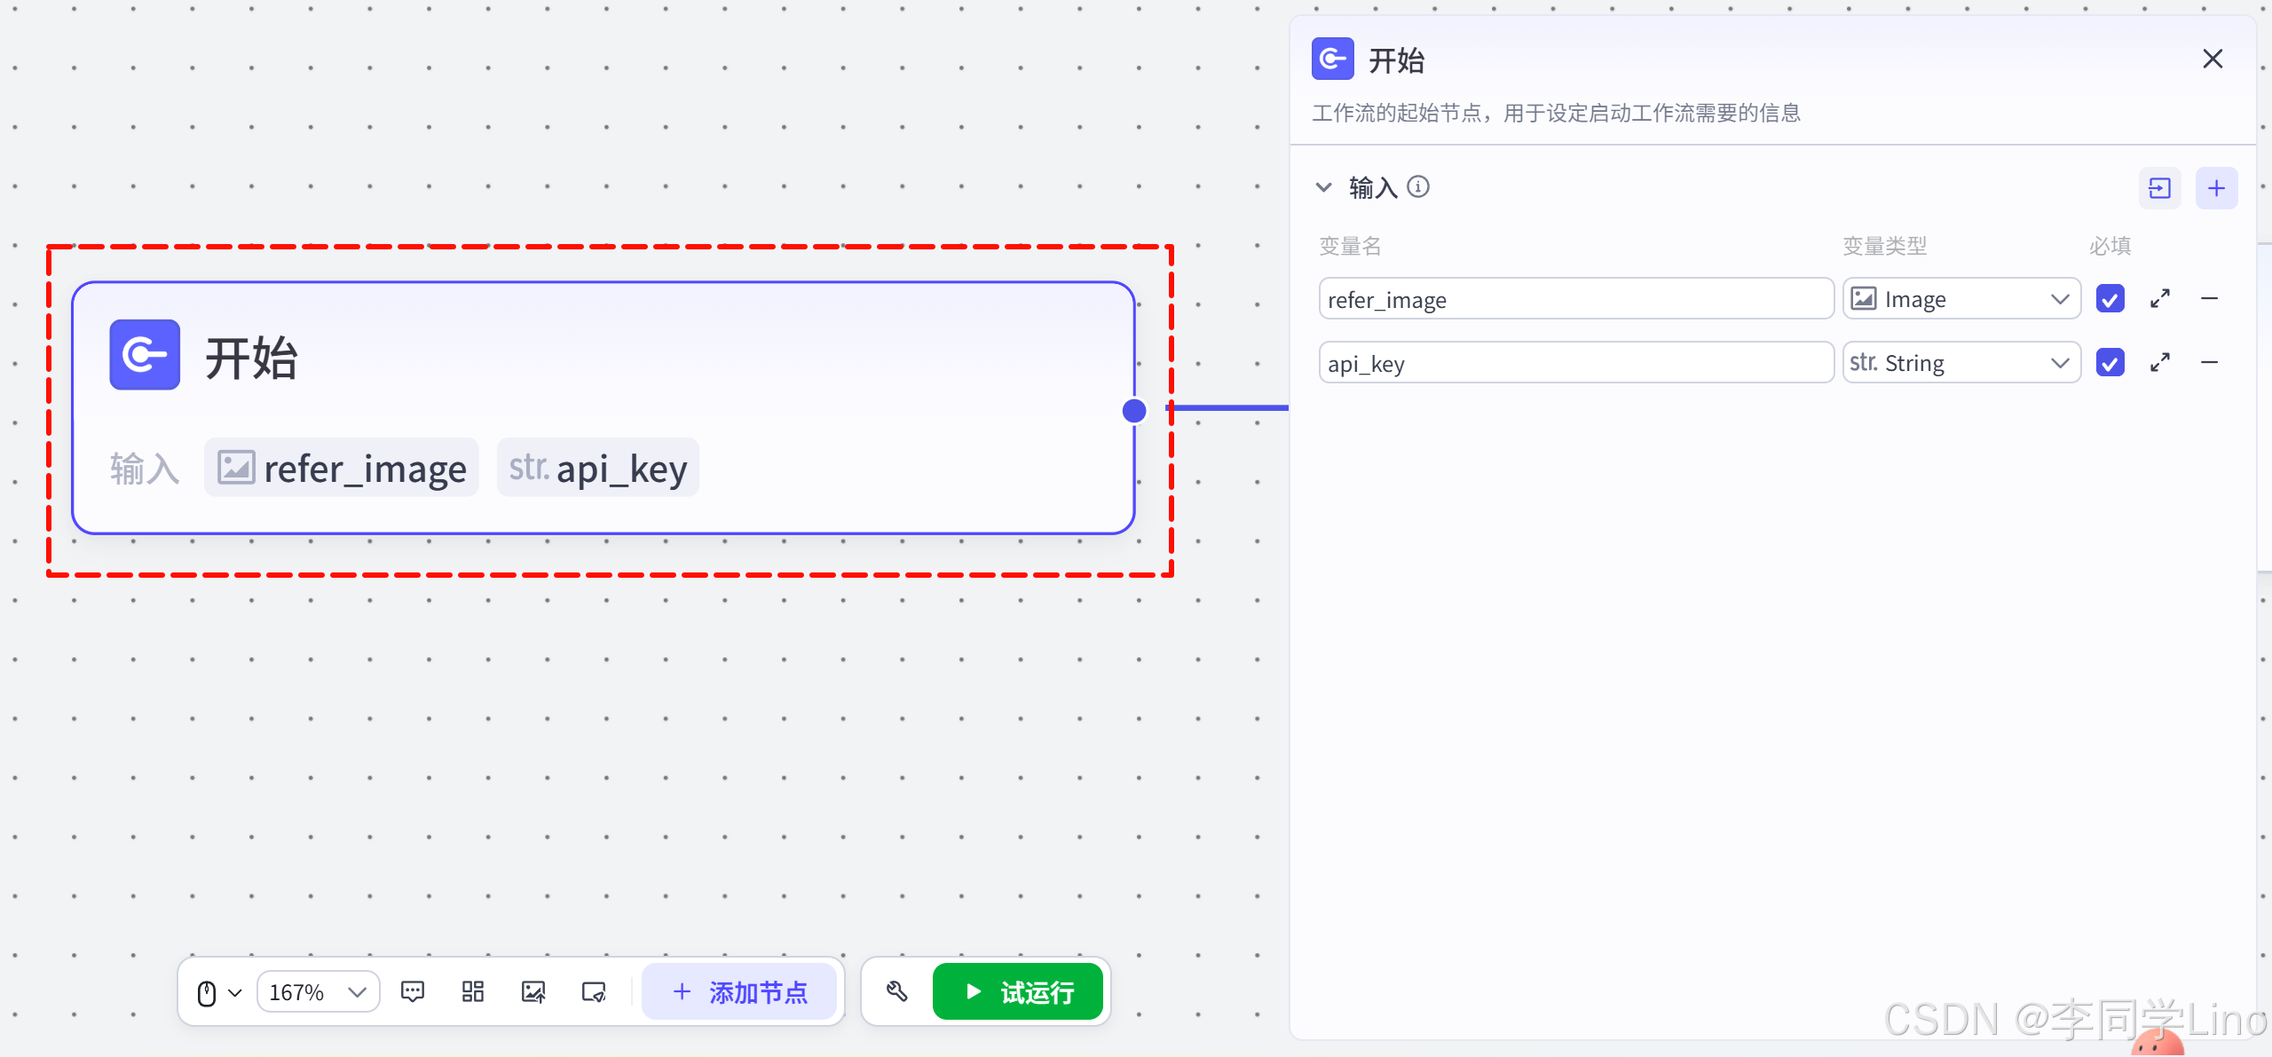Click the auto-layout grid icon
Image resolution: width=2272 pixels, height=1057 pixels.
pyautogui.click(x=473, y=991)
